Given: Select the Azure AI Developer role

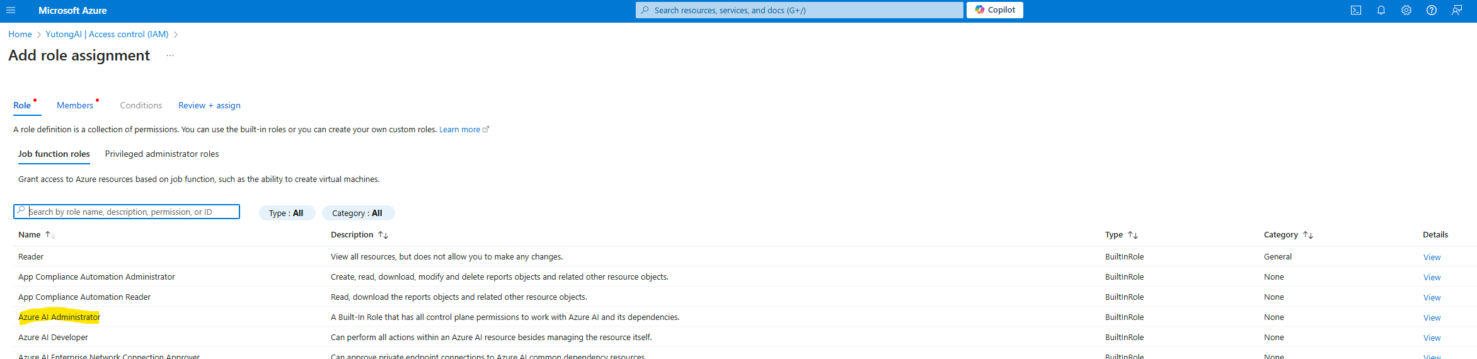Looking at the screenshot, I should (x=53, y=337).
